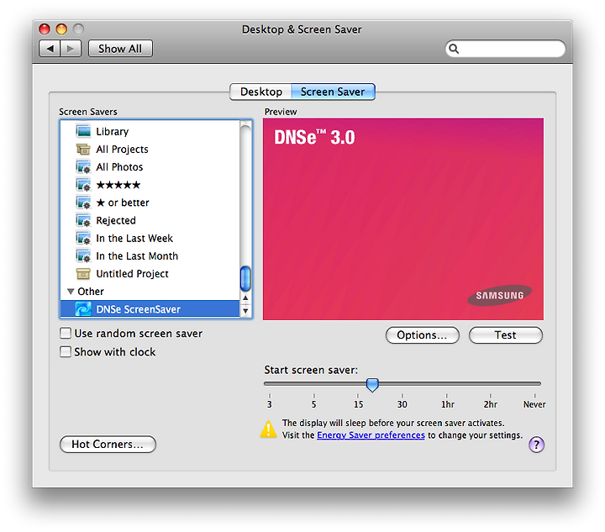Select the All Projects row
This screenshot has width=605, height=532.
[x=150, y=150]
